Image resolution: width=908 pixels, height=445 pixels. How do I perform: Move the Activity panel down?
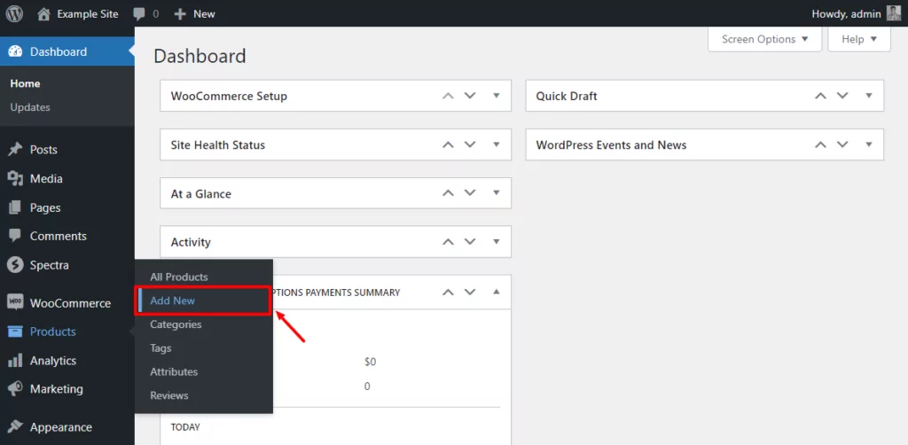(470, 241)
